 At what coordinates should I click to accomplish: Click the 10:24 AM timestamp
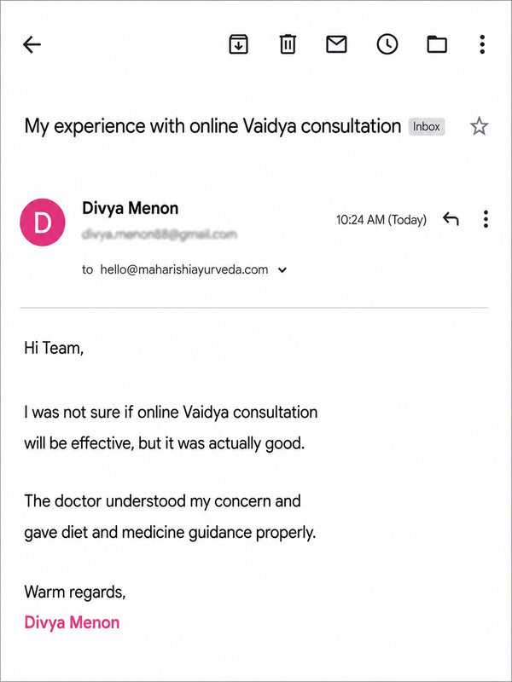pyautogui.click(x=381, y=220)
